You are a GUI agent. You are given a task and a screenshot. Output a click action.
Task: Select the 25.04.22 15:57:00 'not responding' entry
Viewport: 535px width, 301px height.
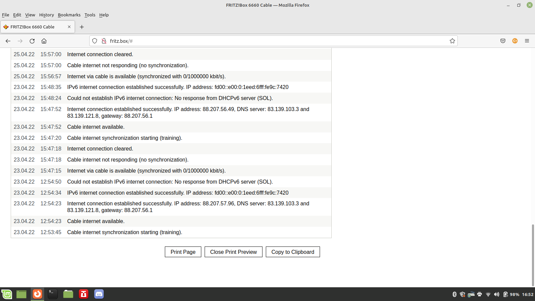coord(171,65)
